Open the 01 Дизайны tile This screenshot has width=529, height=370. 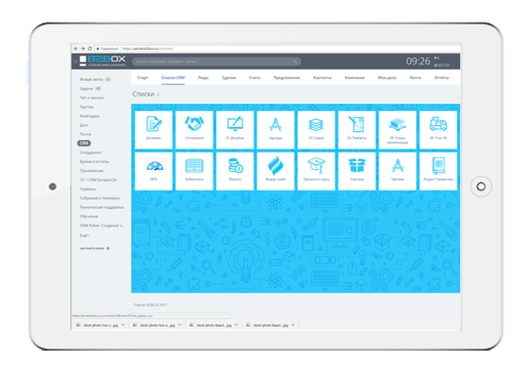click(x=235, y=128)
